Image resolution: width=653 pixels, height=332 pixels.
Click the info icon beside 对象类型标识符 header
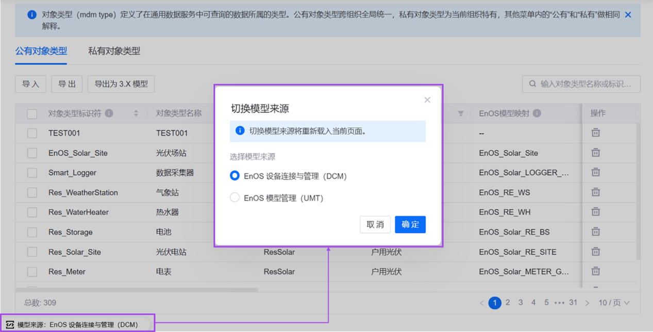109,113
